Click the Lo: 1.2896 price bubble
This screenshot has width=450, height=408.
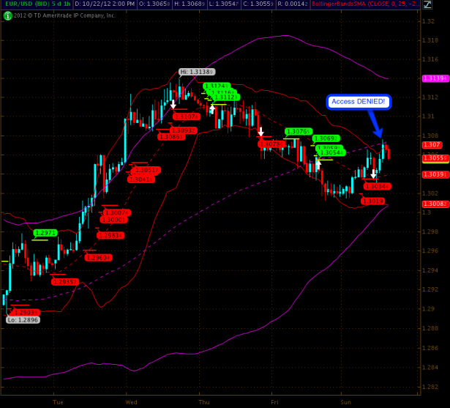pos(23,320)
